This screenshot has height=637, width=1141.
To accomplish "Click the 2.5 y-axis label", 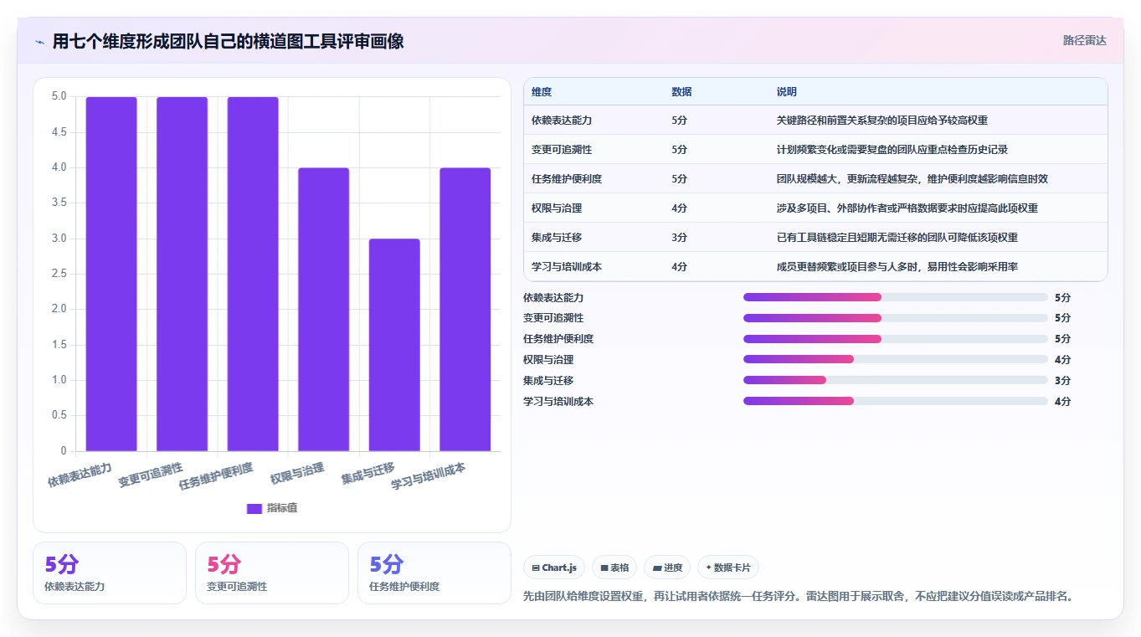I will (59, 274).
